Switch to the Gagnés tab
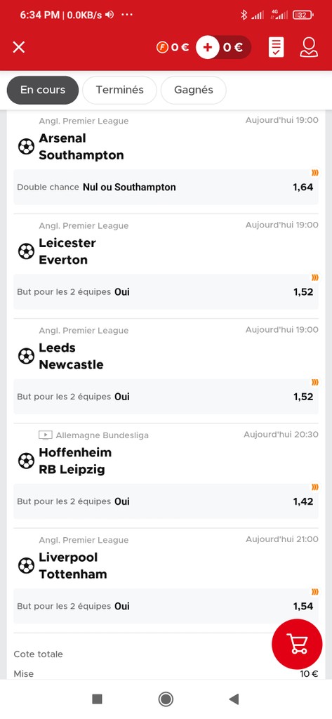This screenshot has width=332, height=719. point(194,90)
